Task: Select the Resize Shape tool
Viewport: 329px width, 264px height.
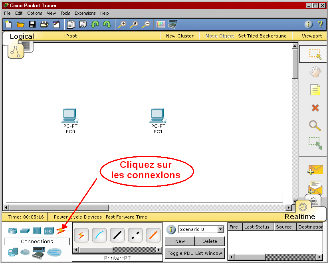Action: pos(315,143)
